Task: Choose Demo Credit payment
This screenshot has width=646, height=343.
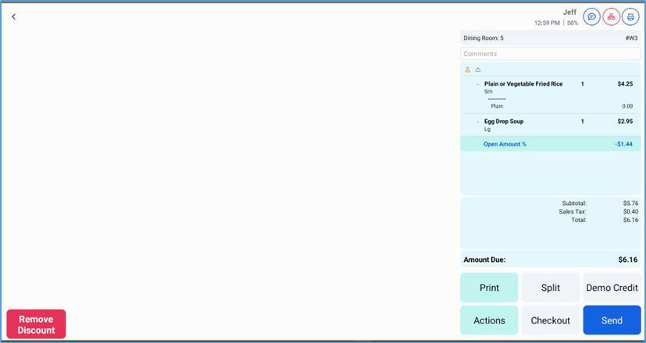Action: (612, 288)
